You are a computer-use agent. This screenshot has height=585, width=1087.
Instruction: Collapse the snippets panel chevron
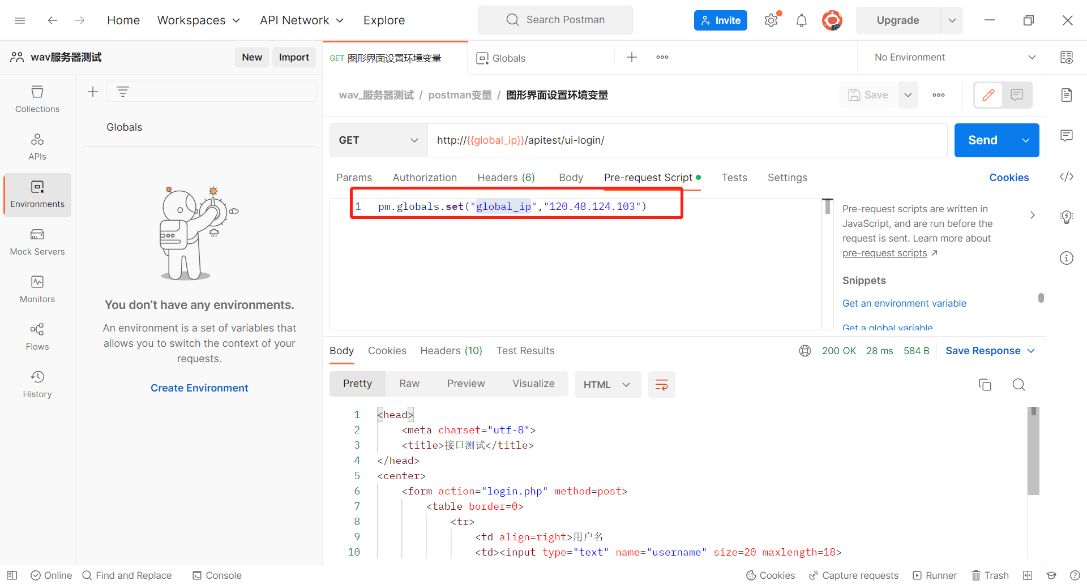point(1033,215)
